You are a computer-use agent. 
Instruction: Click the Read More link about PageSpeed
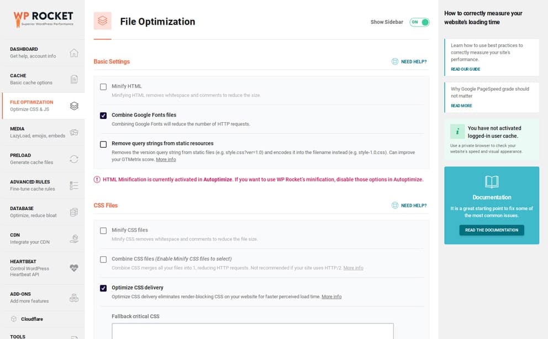click(461, 106)
